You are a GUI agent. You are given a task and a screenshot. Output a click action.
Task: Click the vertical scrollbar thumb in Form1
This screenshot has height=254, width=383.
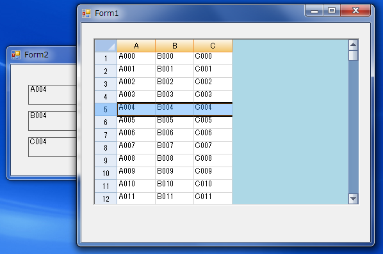click(x=353, y=56)
